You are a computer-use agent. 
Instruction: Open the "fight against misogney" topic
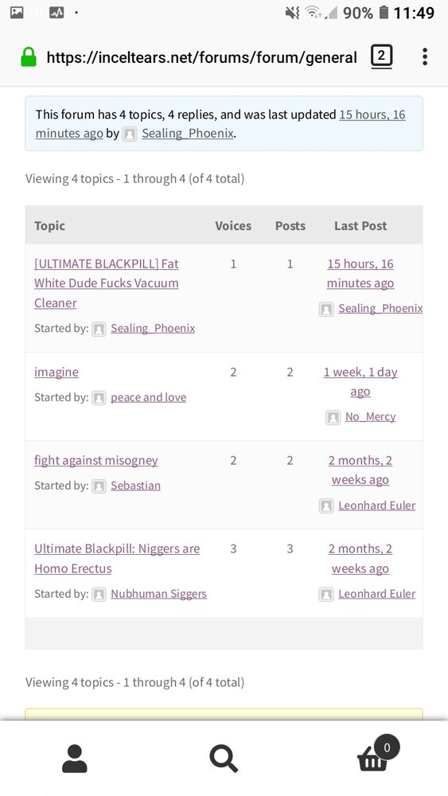(x=96, y=460)
